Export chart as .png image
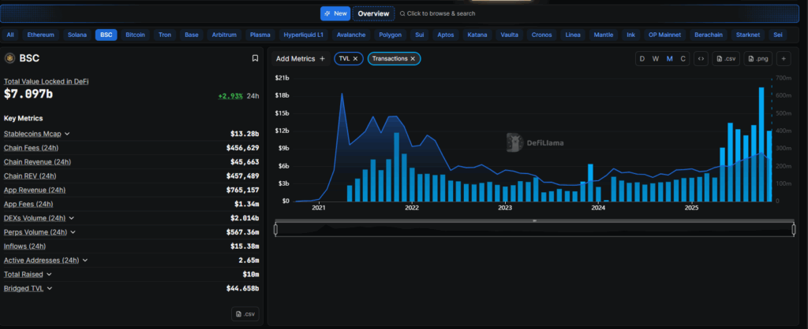 757,58
